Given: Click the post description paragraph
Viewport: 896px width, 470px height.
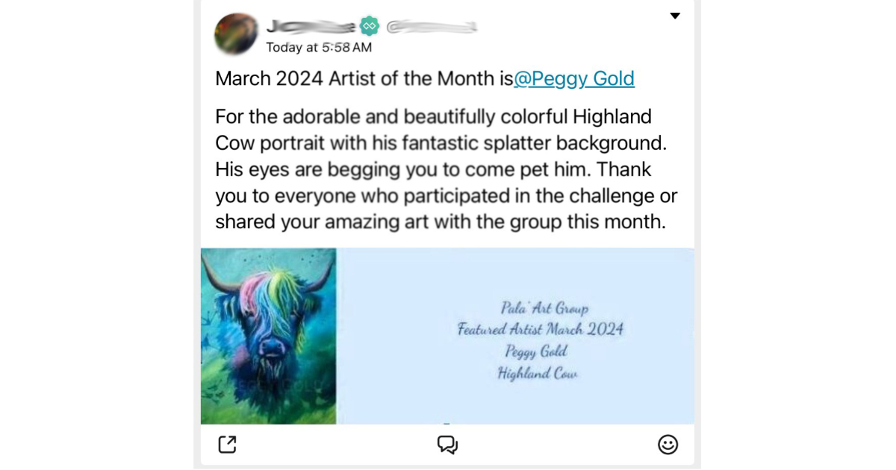Looking at the screenshot, I should pyautogui.click(x=446, y=169).
